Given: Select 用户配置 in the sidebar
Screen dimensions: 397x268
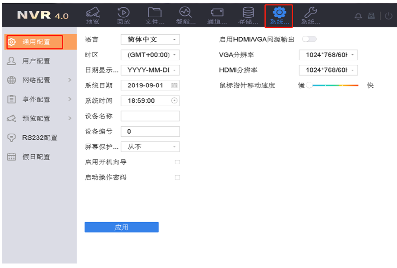Looking at the screenshot, I should 36,61.
